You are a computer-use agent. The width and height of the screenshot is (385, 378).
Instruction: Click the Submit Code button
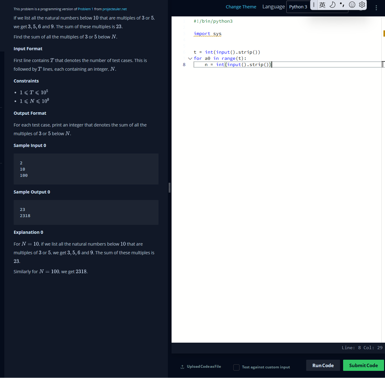363,365
